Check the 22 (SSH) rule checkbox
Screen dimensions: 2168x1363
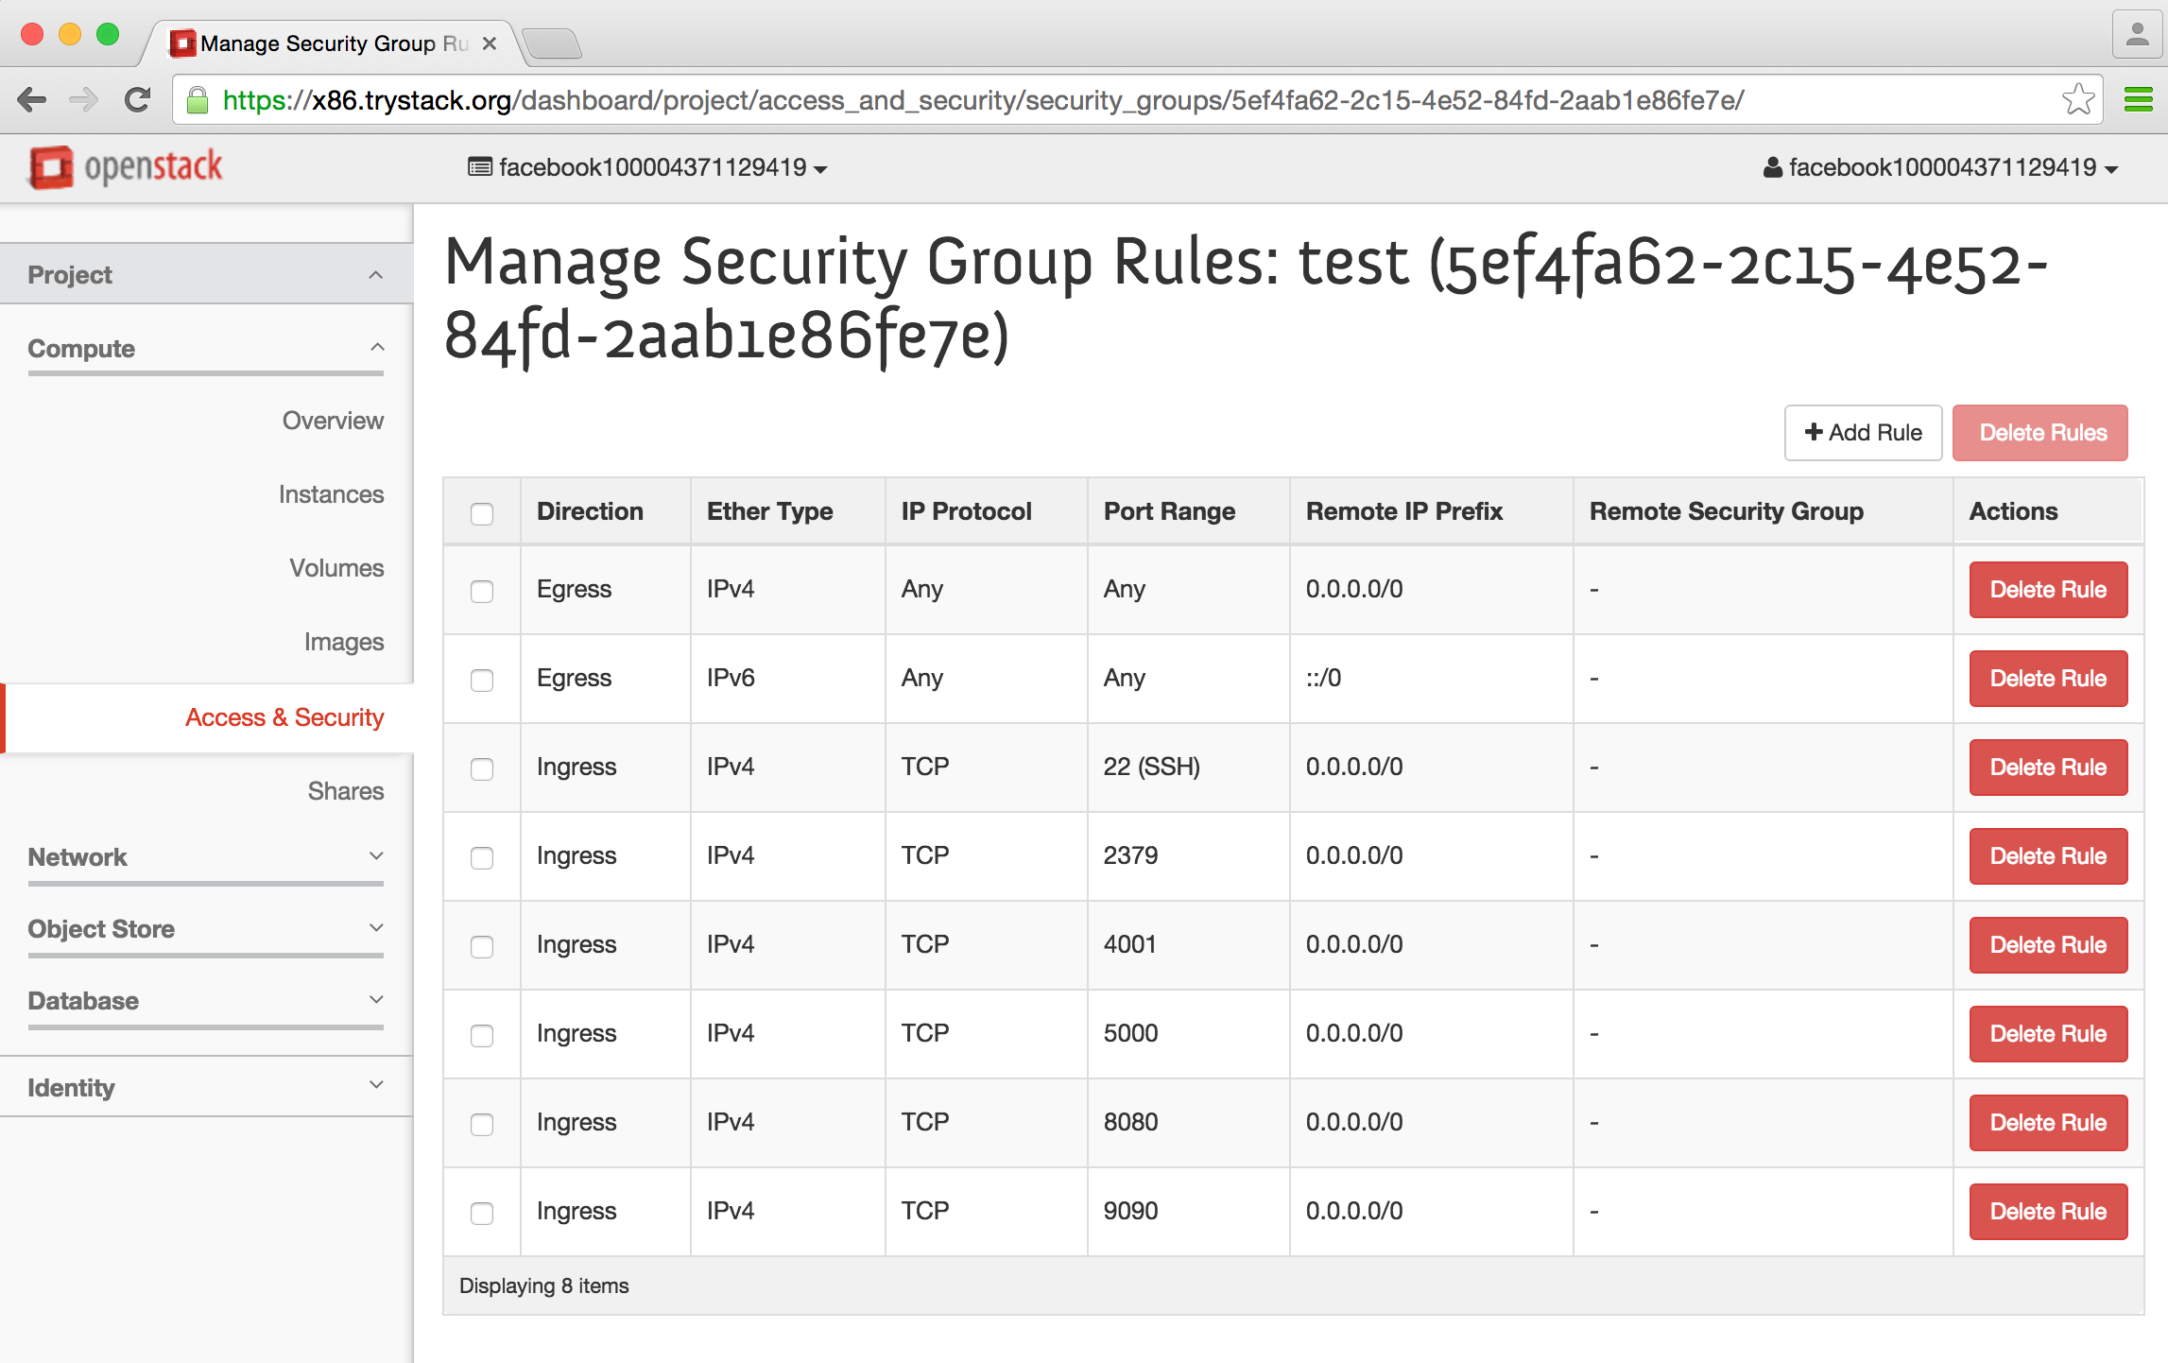pos(482,769)
